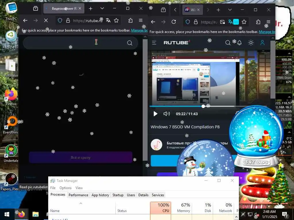Viewport: 294px width, 220px height.
Task: Open Task Manager Options menu
Action: [65, 188]
